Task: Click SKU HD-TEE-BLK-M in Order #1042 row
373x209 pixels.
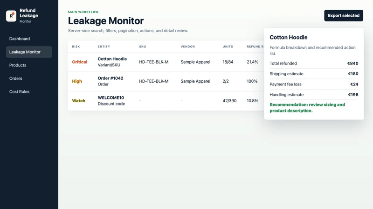Action: click(154, 81)
